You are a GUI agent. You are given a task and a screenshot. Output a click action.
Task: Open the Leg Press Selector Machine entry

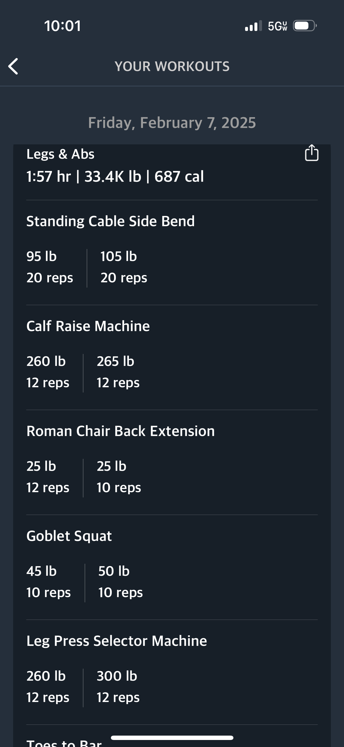pos(117,641)
